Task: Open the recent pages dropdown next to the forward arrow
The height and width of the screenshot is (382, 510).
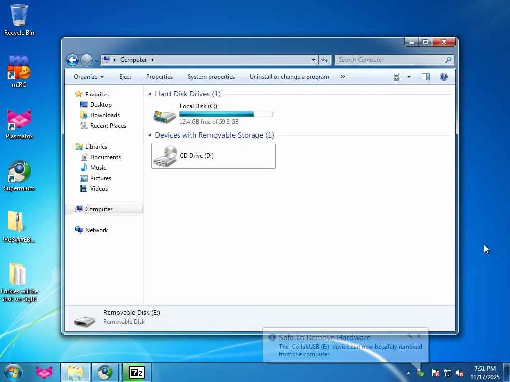Action: [96, 60]
